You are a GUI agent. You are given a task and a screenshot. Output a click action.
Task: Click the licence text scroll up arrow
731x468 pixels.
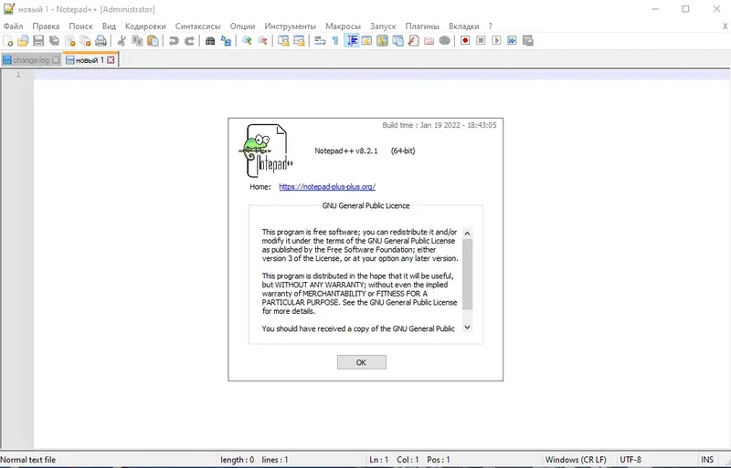[467, 233]
